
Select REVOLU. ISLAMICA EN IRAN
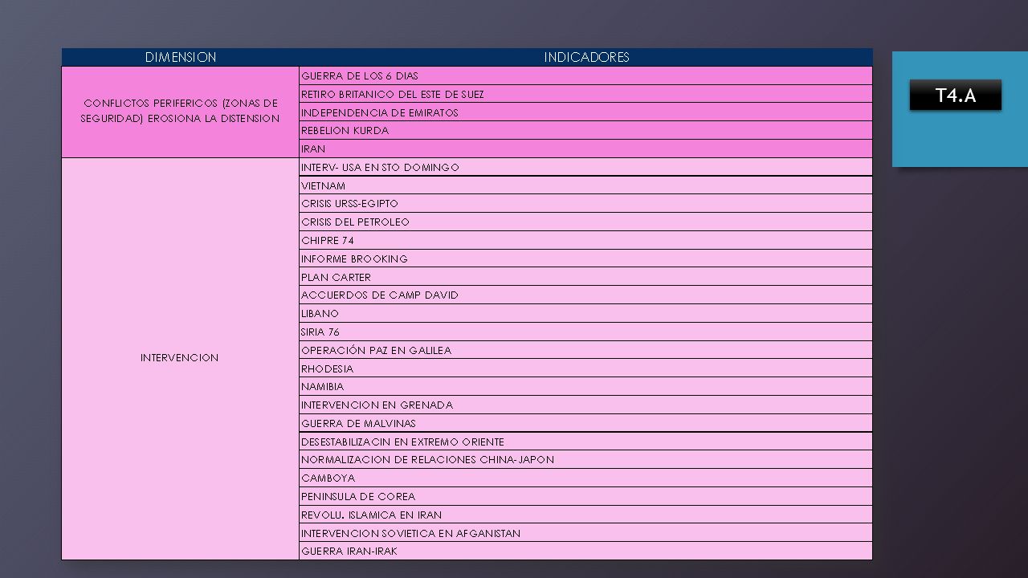click(x=585, y=515)
